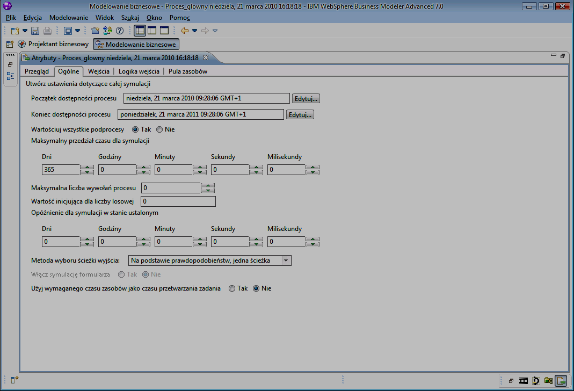Image resolution: width=574 pixels, height=391 pixels.
Task: Switch to the Wejścia tab
Action: click(x=98, y=71)
